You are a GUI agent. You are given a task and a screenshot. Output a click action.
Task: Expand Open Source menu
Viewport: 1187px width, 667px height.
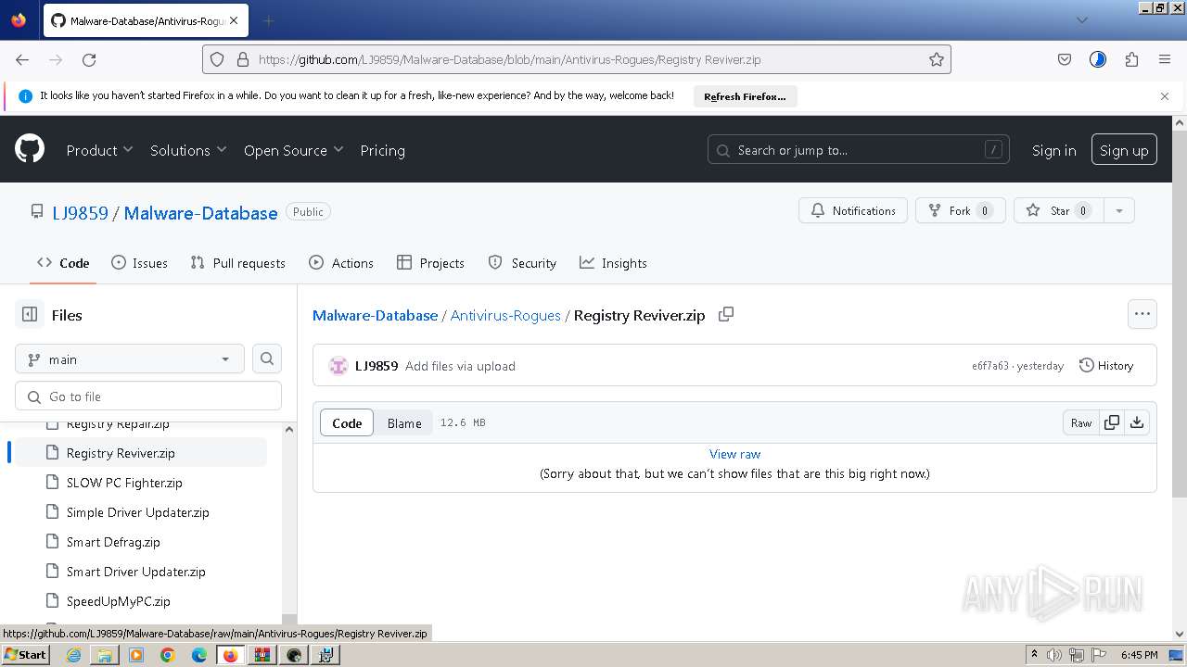[x=293, y=150]
